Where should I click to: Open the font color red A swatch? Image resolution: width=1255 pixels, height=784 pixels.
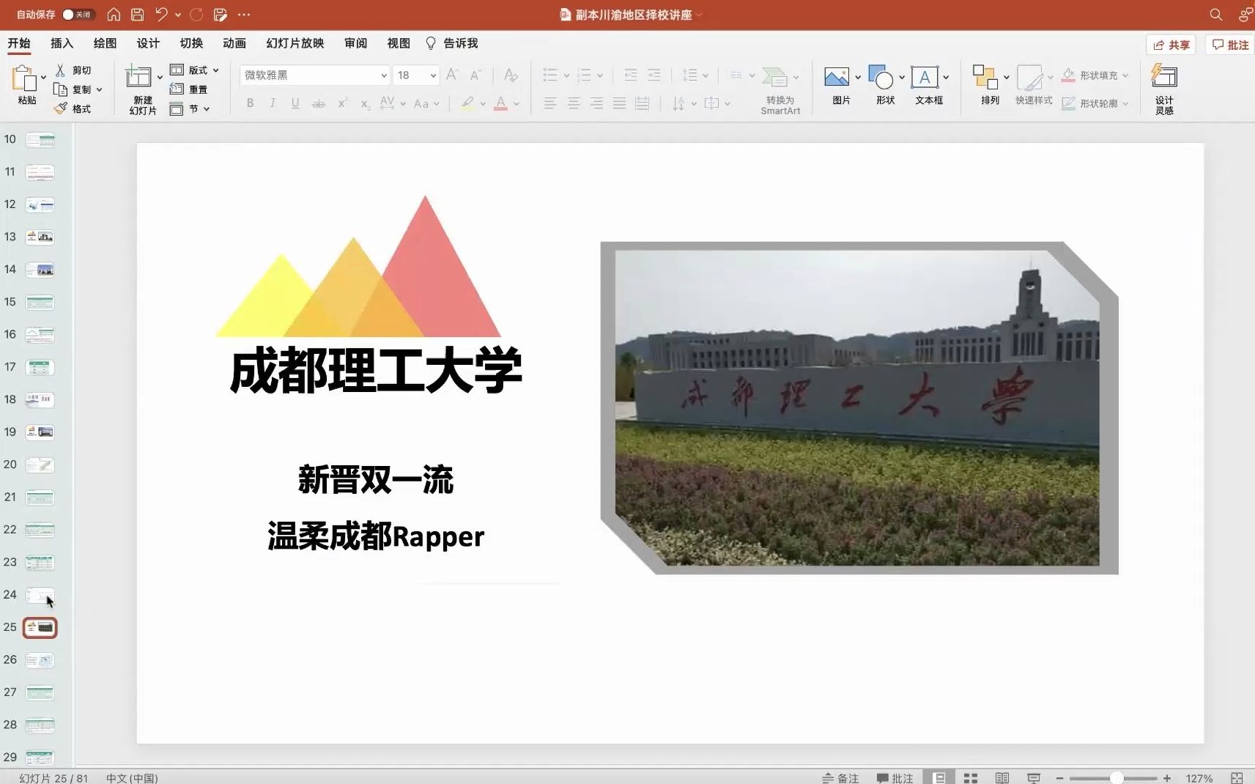500,103
